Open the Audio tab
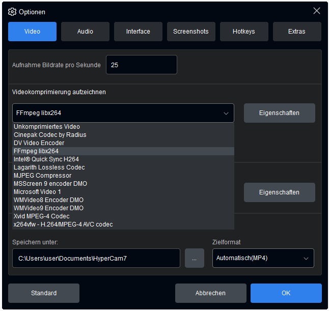Image resolution: width=329 pixels, height=311 pixels. click(85, 32)
